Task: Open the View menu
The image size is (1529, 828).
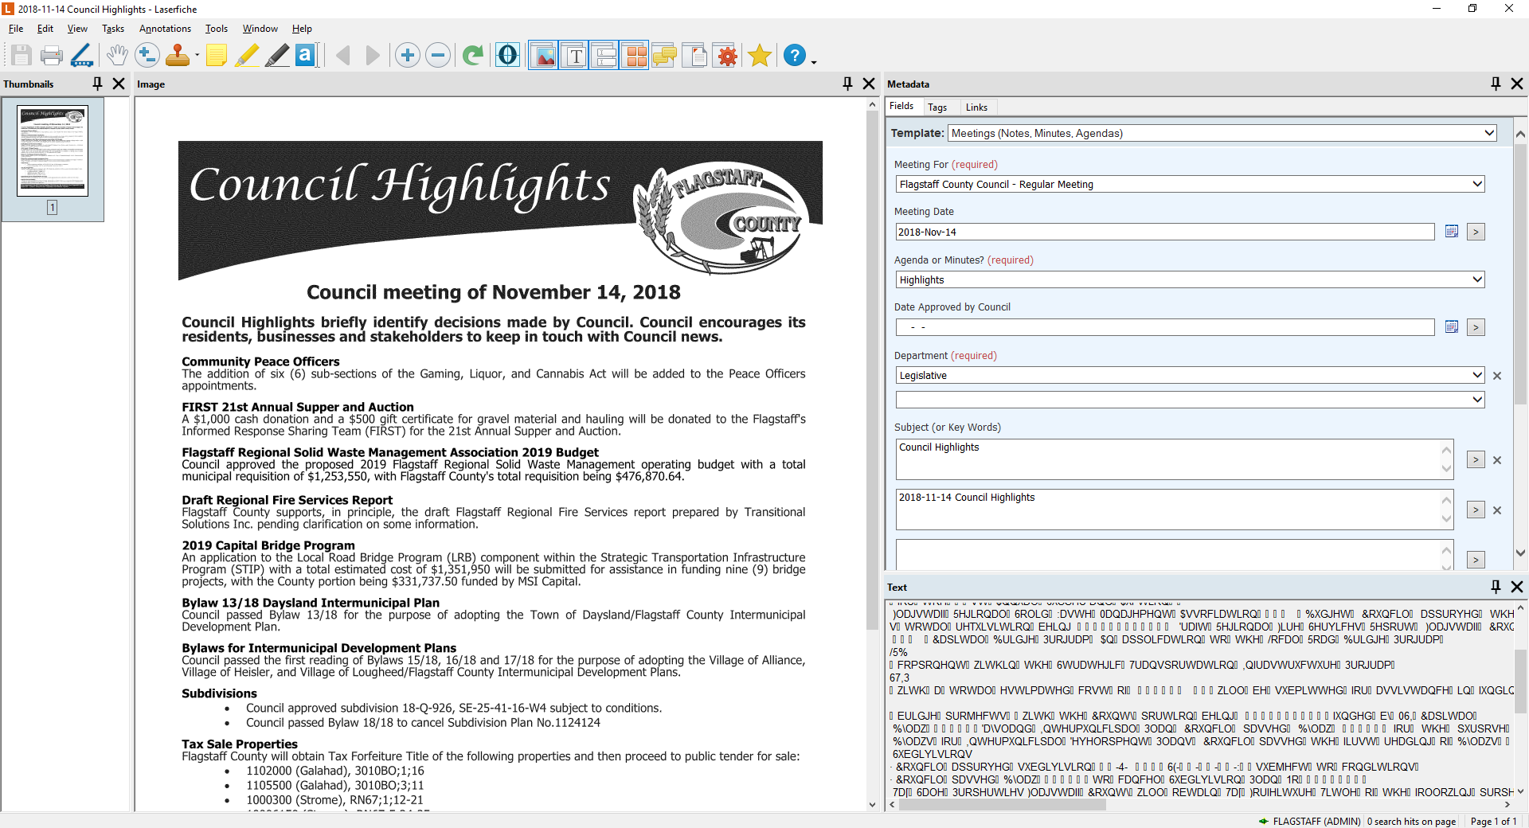Action: [77, 29]
